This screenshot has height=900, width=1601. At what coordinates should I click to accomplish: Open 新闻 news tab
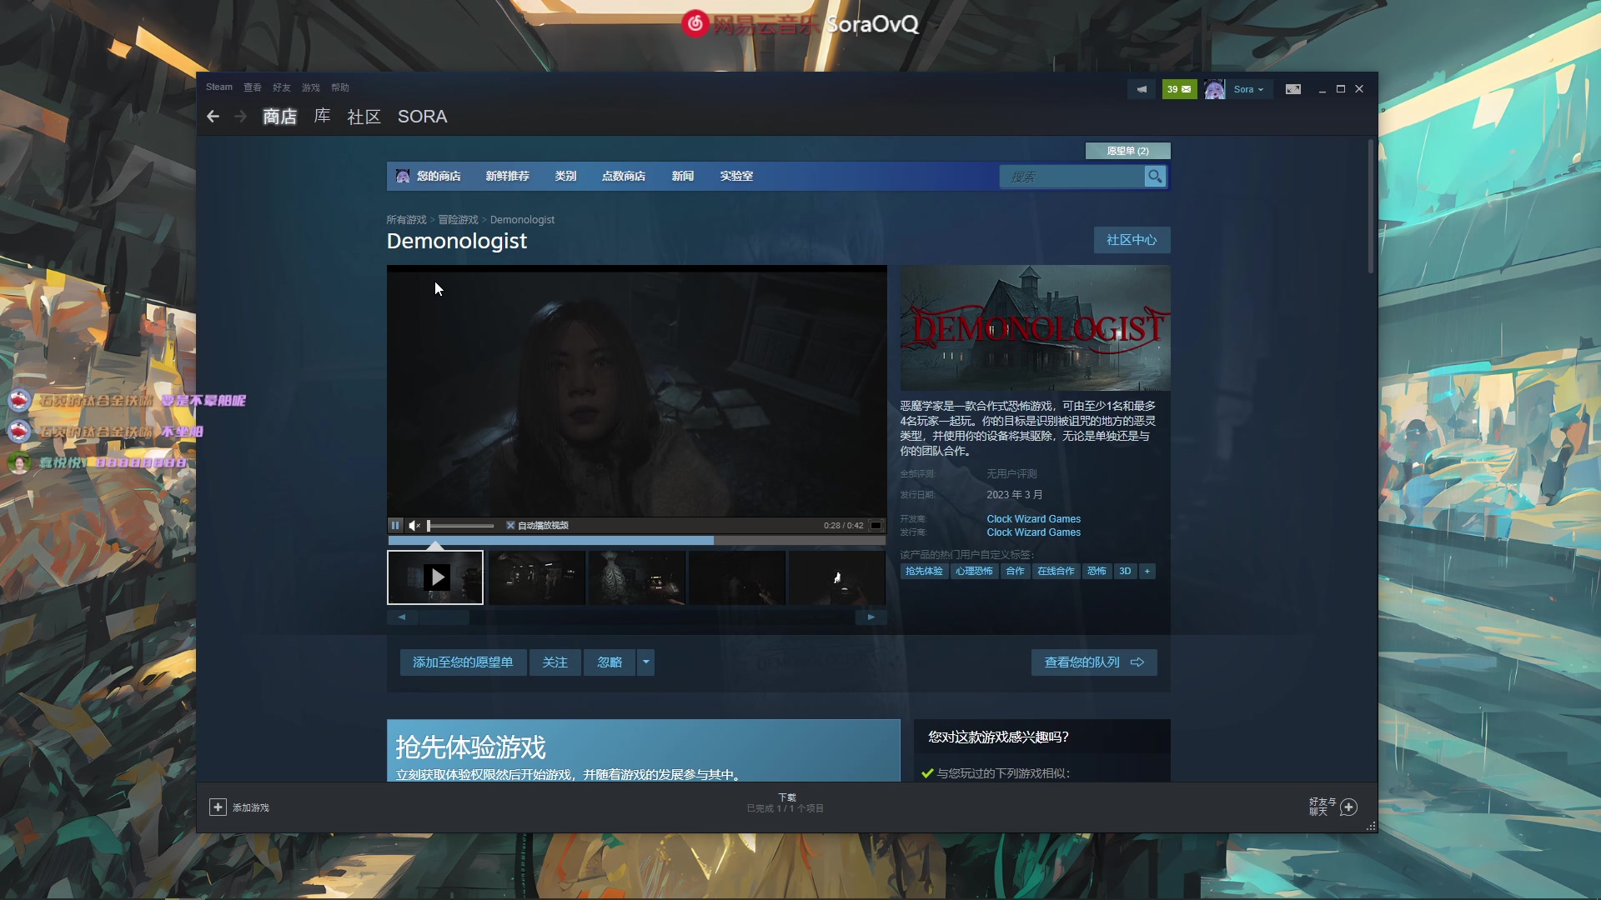pyautogui.click(x=682, y=176)
